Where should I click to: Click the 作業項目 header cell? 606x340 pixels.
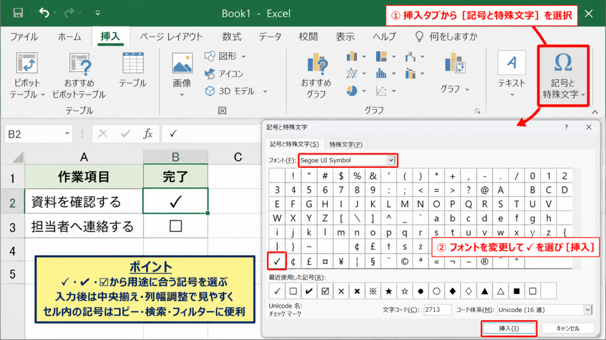84,177
